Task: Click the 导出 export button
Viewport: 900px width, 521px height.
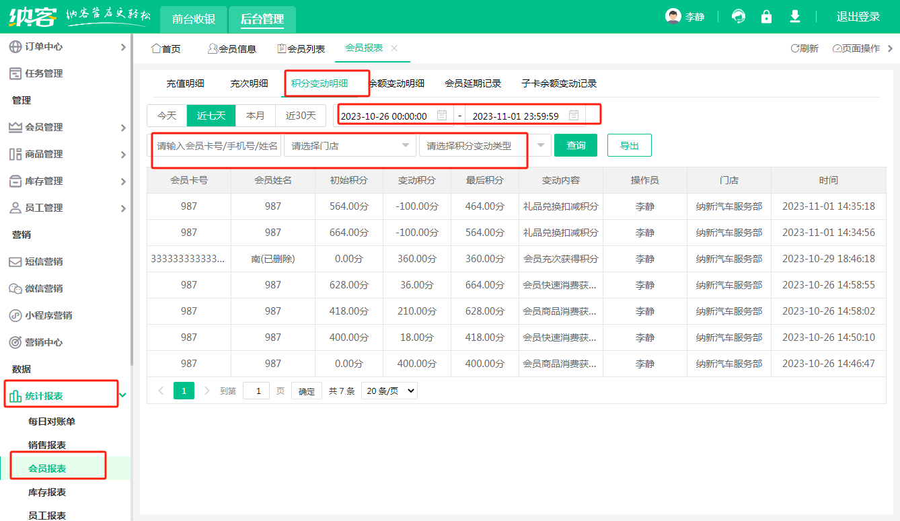Action: (629, 145)
